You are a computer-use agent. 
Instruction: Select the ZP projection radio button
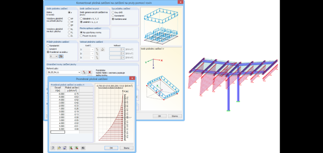point(69,25)
